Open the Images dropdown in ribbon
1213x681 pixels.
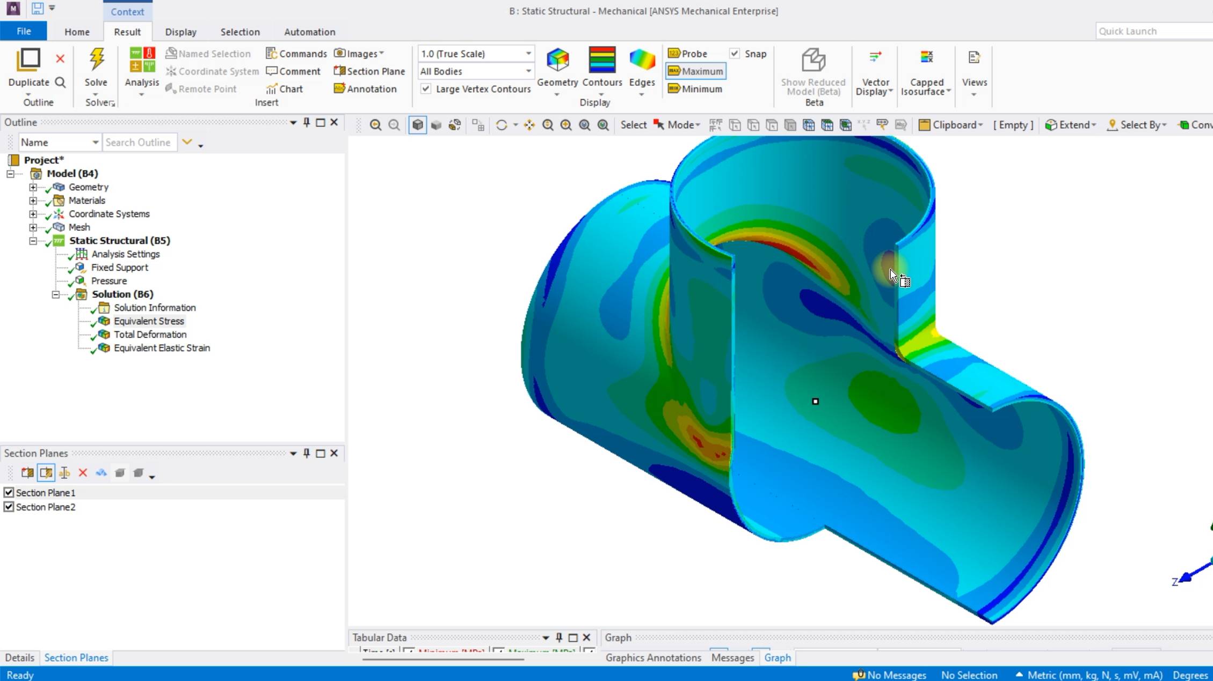click(x=359, y=54)
